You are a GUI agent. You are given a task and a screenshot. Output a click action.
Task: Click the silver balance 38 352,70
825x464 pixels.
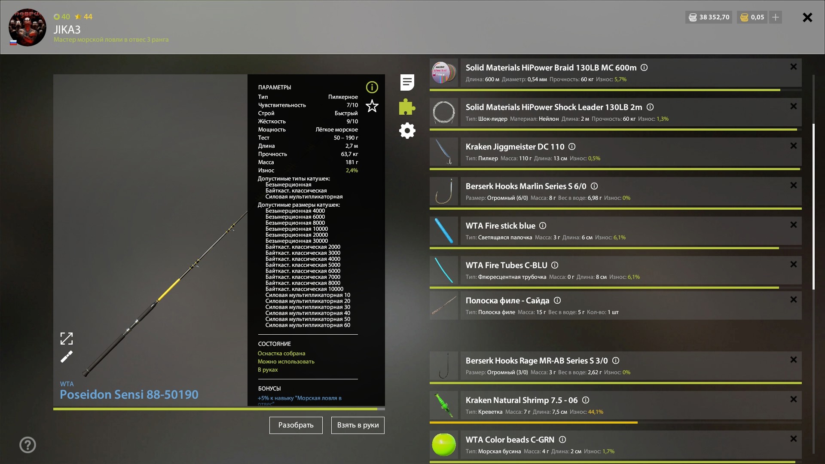pos(709,17)
